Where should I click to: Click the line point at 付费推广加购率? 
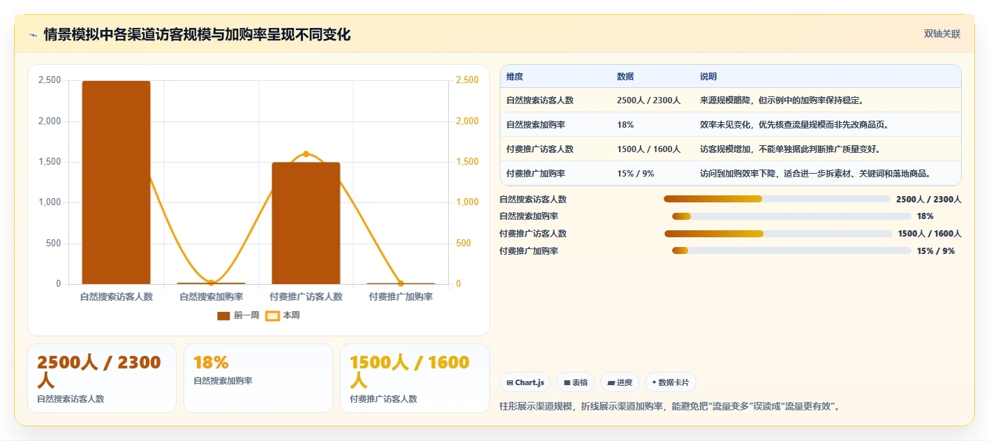(x=401, y=283)
